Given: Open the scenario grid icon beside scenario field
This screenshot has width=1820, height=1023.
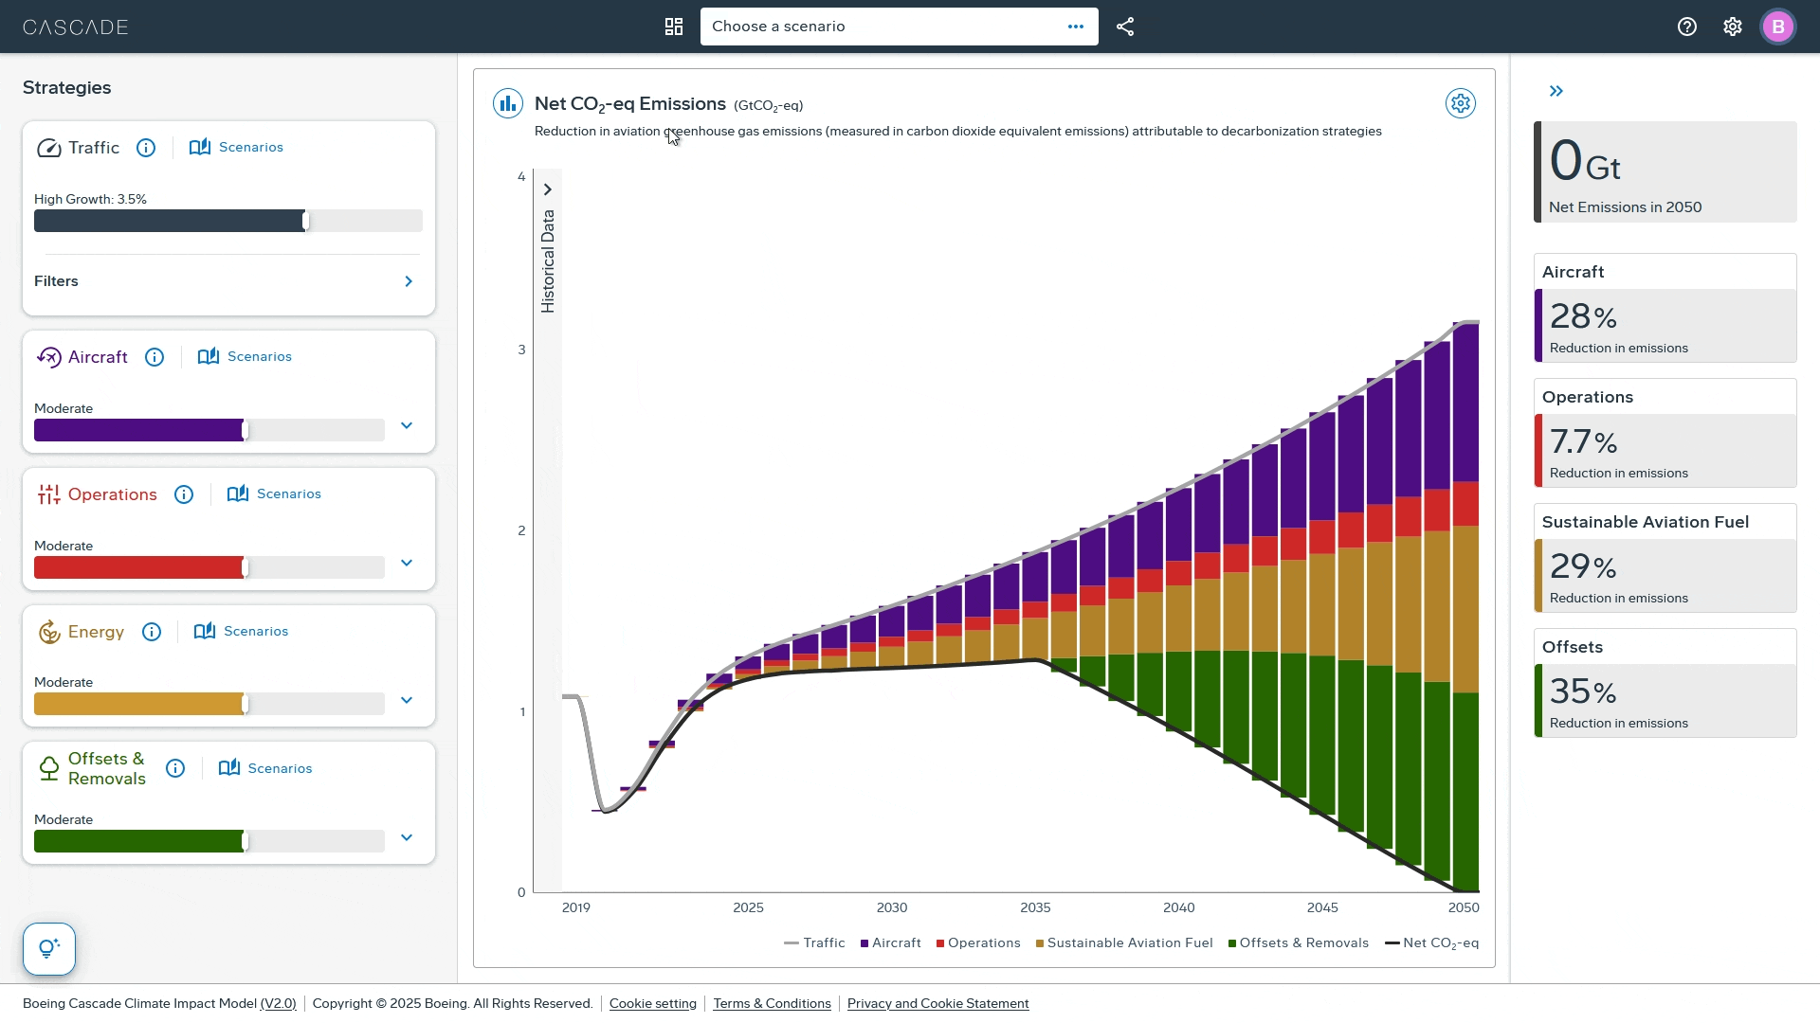Looking at the screenshot, I should [x=673, y=27].
